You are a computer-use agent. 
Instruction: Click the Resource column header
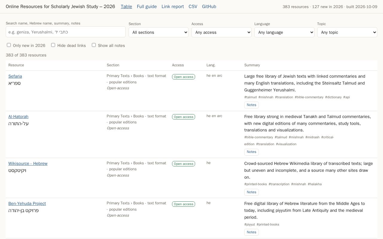coord(16,65)
